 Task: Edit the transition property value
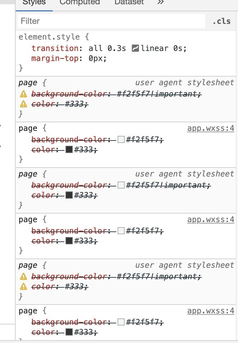click(x=138, y=48)
